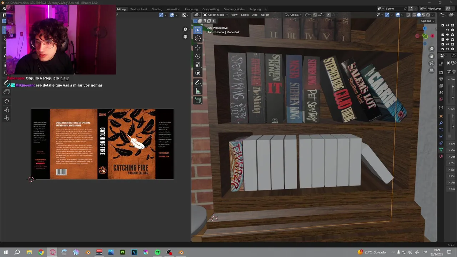Switch to Solid viewport shading

click(419, 15)
